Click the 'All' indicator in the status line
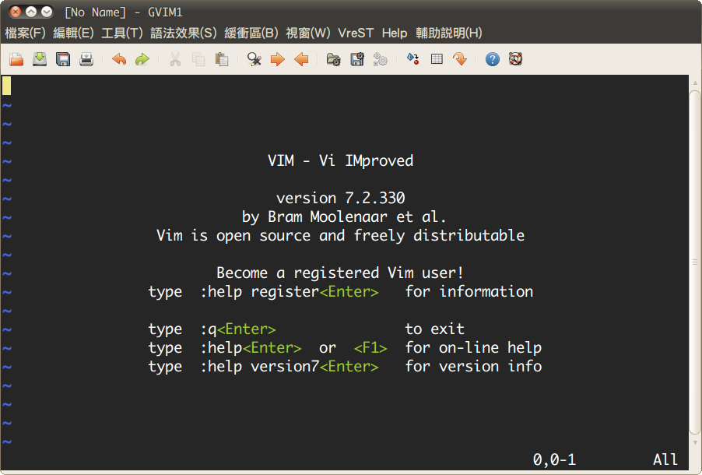The width and height of the screenshot is (702, 475). 665,459
